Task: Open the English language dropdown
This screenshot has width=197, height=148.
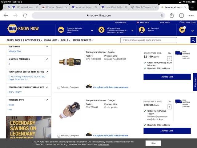Action: tap(143, 23)
